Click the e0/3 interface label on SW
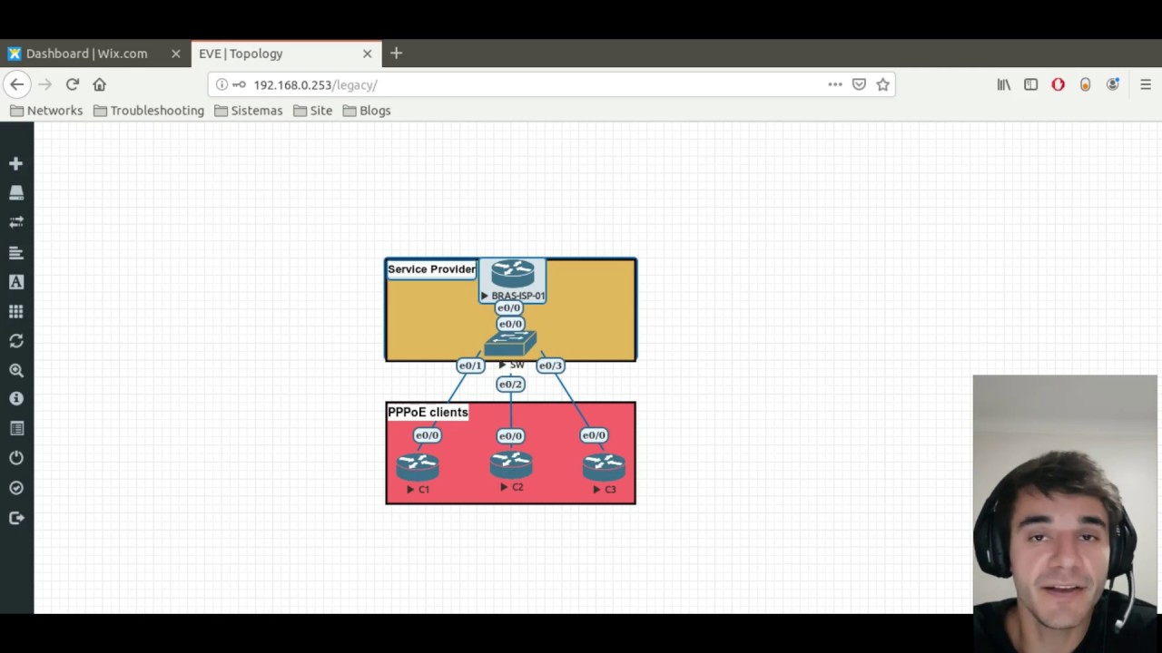 tap(550, 365)
